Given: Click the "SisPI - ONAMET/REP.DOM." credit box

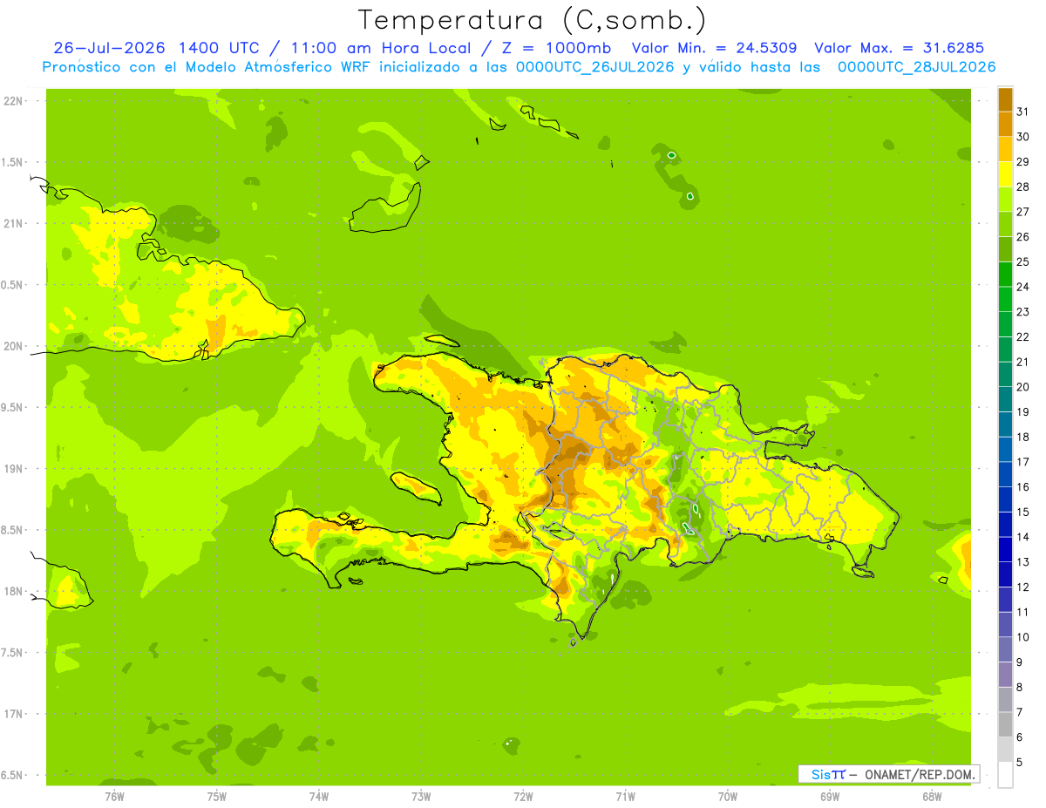Looking at the screenshot, I should click(x=889, y=774).
